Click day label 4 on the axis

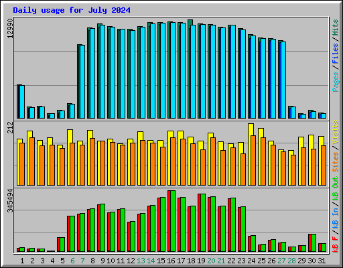point(52,261)
